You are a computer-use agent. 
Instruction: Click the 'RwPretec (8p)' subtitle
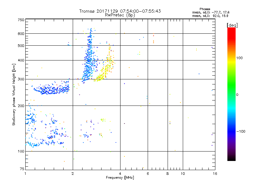coord(120,15)
